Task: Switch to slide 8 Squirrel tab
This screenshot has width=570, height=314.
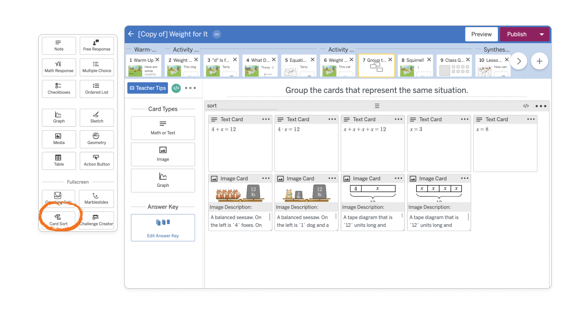Action: click(413, 65)
